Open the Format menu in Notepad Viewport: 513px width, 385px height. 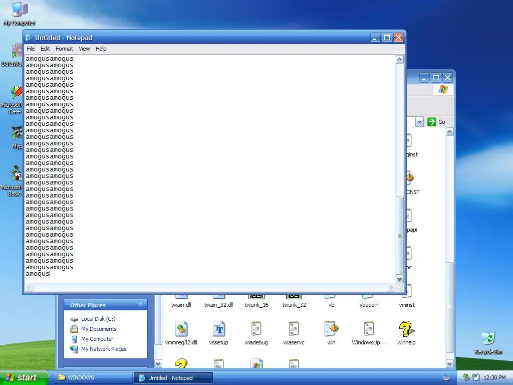coord(64,49)
